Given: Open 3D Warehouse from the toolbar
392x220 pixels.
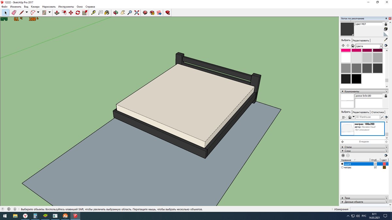Looking at the screenshot, I should (145, 13).
